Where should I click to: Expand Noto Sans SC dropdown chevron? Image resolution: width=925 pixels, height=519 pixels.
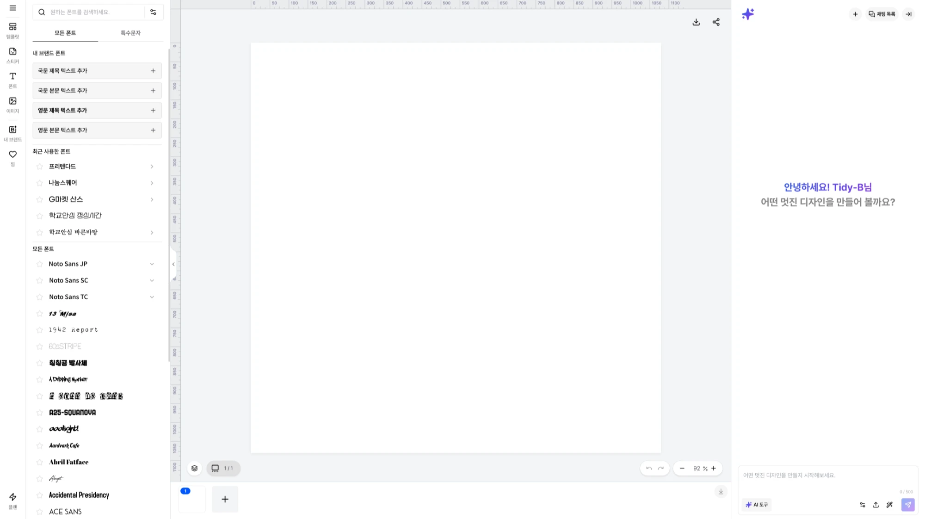152,281
